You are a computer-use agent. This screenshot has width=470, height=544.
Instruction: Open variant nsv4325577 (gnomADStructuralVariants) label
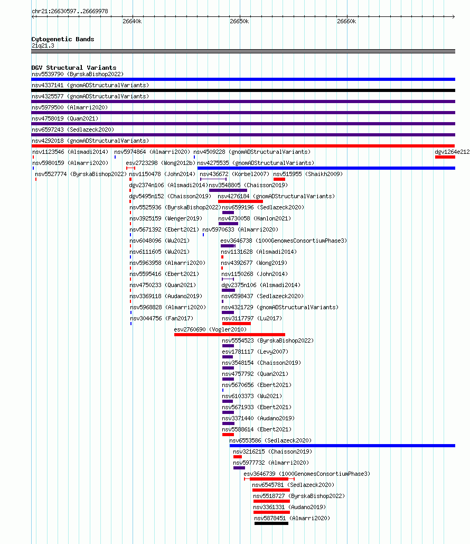click(x=90, y=96)
